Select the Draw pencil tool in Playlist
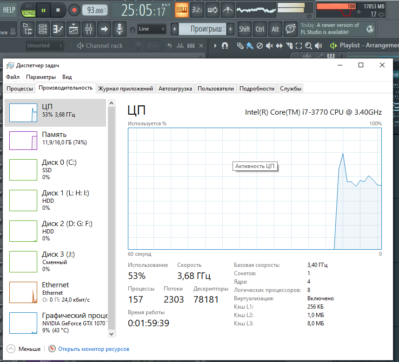The width and height of the screenshot is (399, 362). 240,46
